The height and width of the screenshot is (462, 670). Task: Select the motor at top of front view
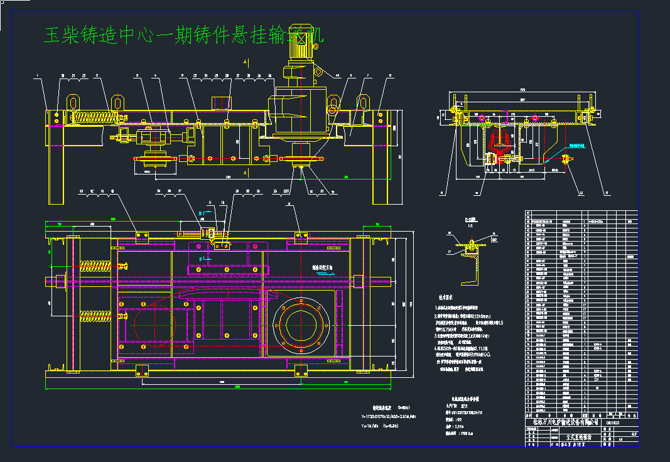[300, 44]
